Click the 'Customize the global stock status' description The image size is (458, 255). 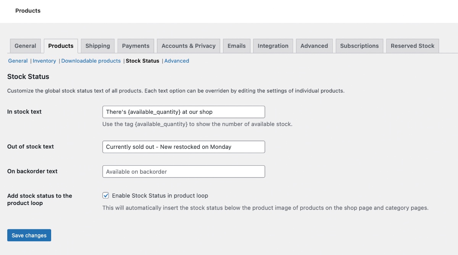click(x=176, y=91)
